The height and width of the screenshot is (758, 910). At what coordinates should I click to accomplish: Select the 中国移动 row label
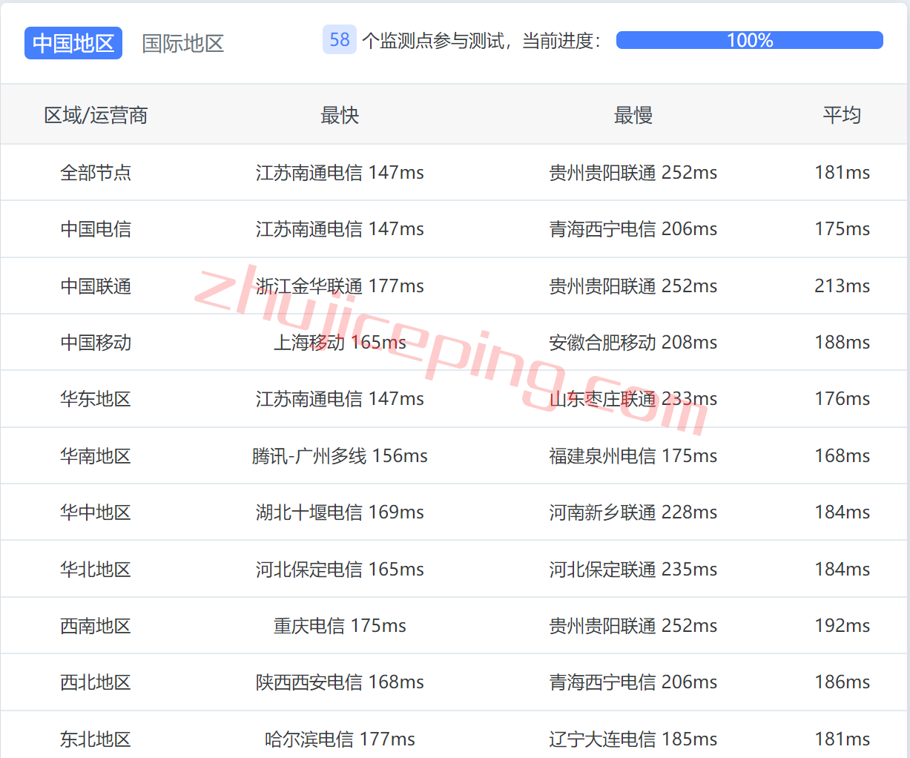pos(96,343)
